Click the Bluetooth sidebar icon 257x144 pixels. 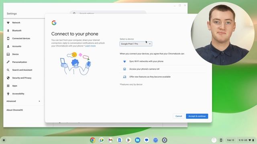[8, 30]
